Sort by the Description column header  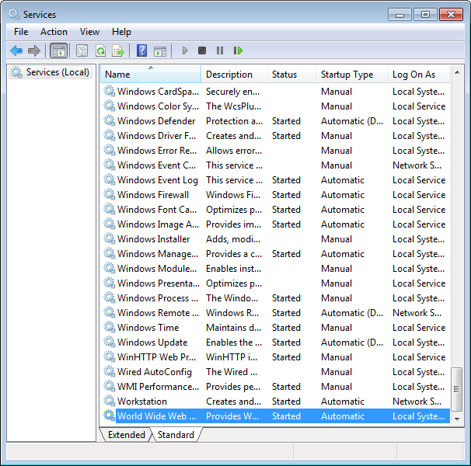pos(234,74)
